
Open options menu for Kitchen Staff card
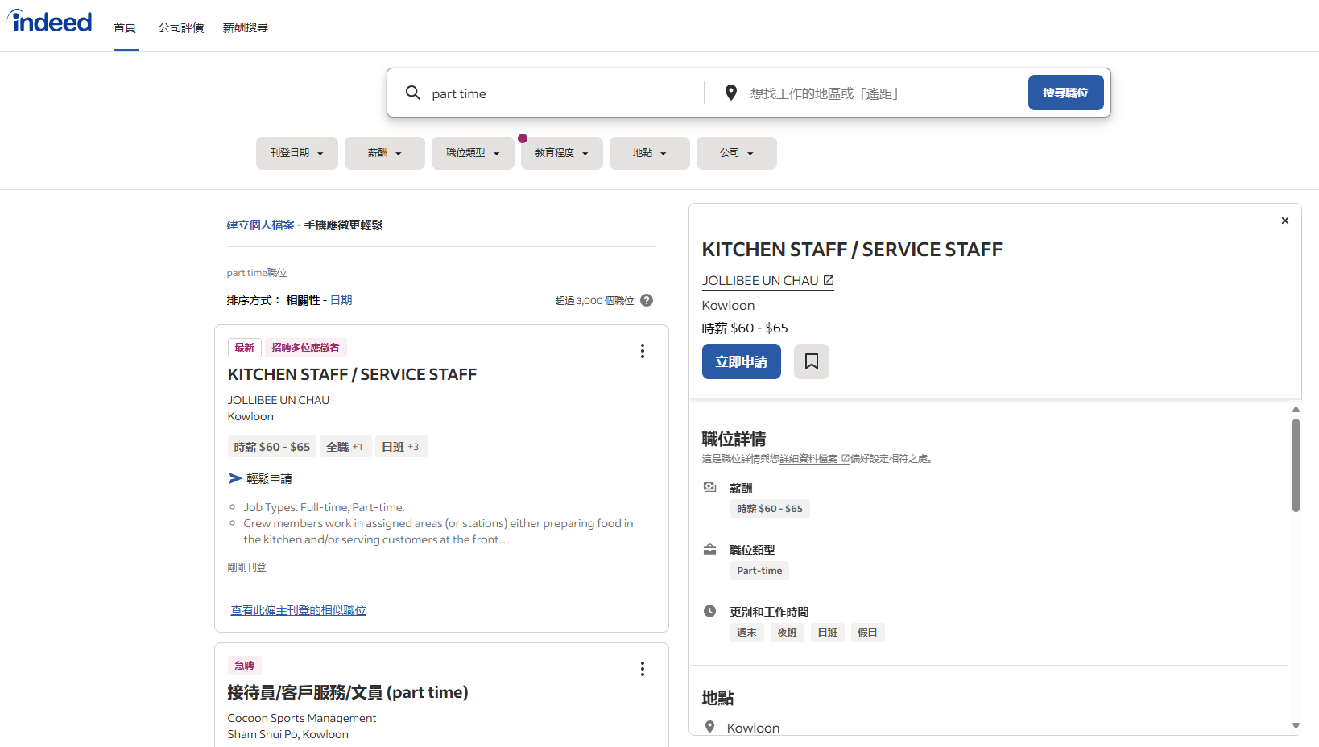pyautogui.click(x=643, y=351)
